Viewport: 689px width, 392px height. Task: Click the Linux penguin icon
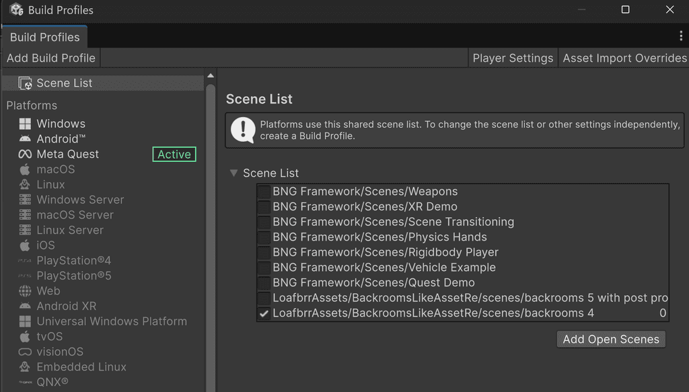point(25,184)
